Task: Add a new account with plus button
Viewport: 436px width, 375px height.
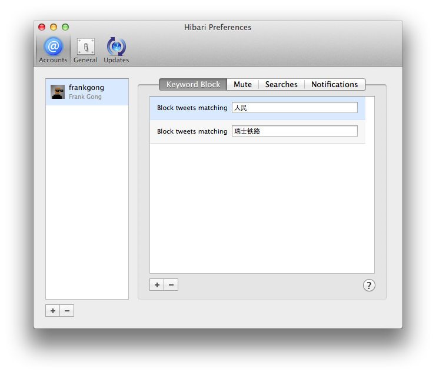Action: click(53, 311)
